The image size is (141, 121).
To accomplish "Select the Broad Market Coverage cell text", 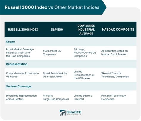I will tap(20, 53).
